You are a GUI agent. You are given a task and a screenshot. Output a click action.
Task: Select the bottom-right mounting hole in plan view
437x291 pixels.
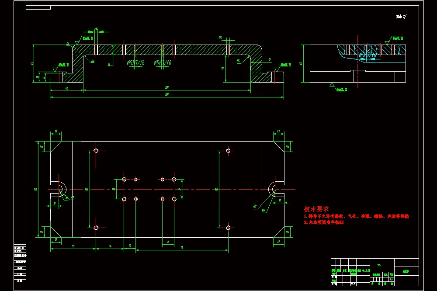[x=228, y=228]
